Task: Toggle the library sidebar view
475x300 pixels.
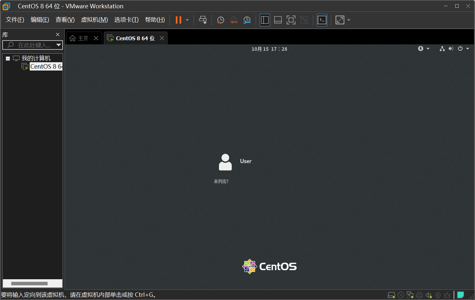Action: (x=265, y=20)
